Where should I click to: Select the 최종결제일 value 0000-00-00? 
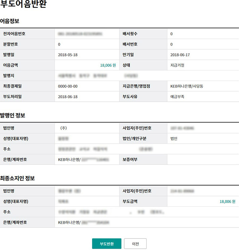[68, 86]
